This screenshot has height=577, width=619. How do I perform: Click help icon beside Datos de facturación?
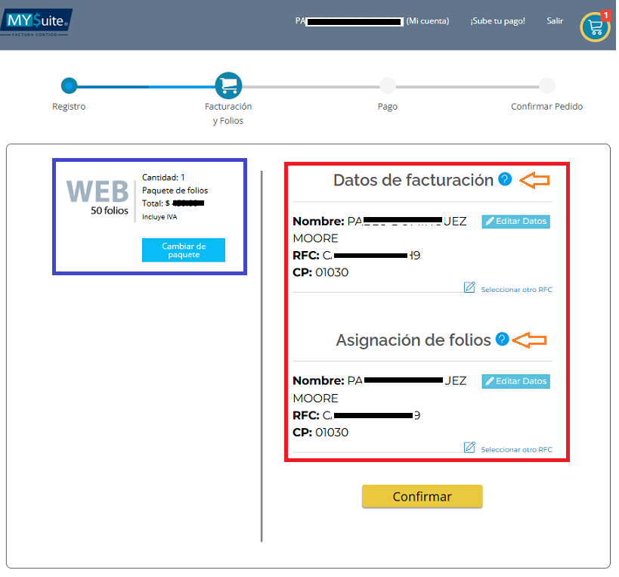[505, 179]
